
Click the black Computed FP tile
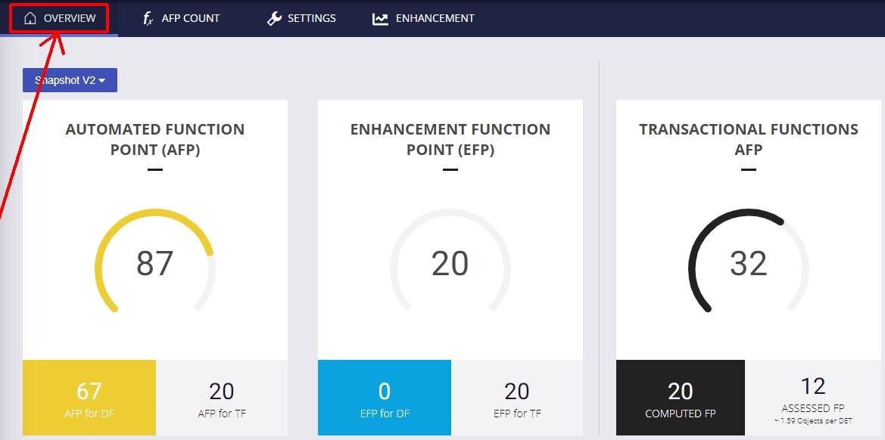click(681, 398)
